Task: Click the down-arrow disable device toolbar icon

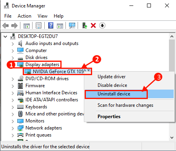Action: (x=102, y=25)
